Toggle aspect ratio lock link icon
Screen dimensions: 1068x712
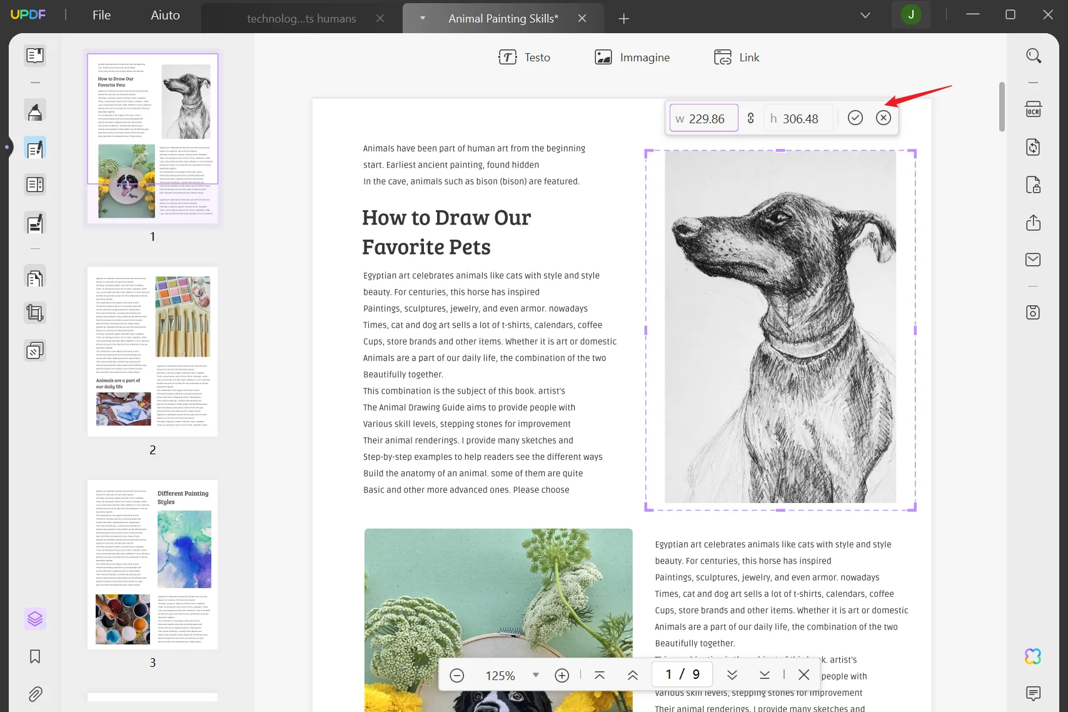click(x=751, y=118)
